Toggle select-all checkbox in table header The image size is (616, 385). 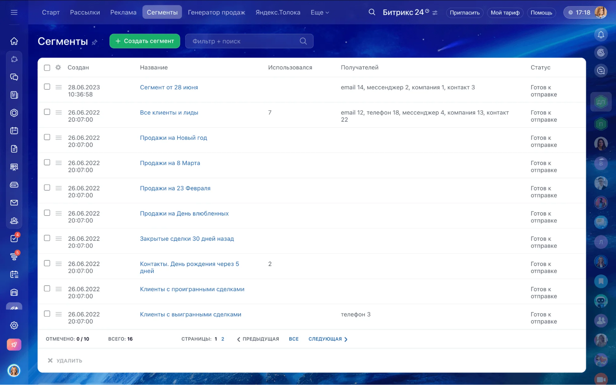pyautogui.click(x=47, y=67)
